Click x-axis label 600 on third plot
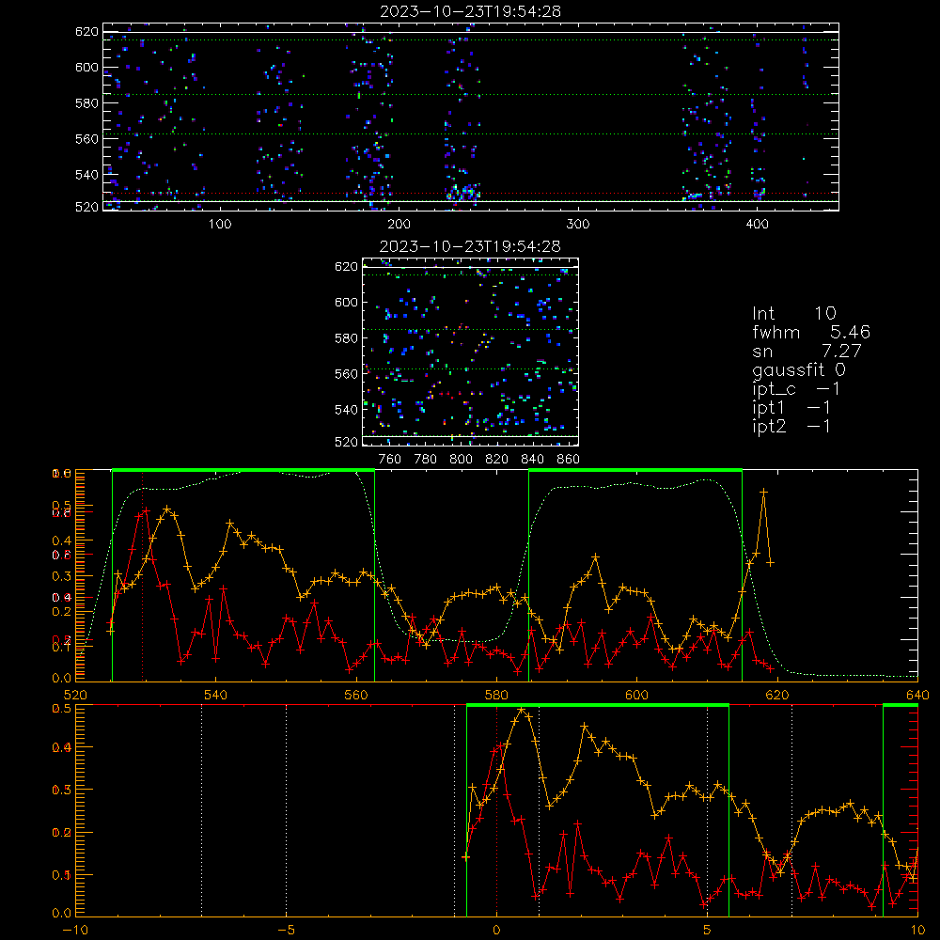This screenshot has height=940, width=940. pos(636,695)
